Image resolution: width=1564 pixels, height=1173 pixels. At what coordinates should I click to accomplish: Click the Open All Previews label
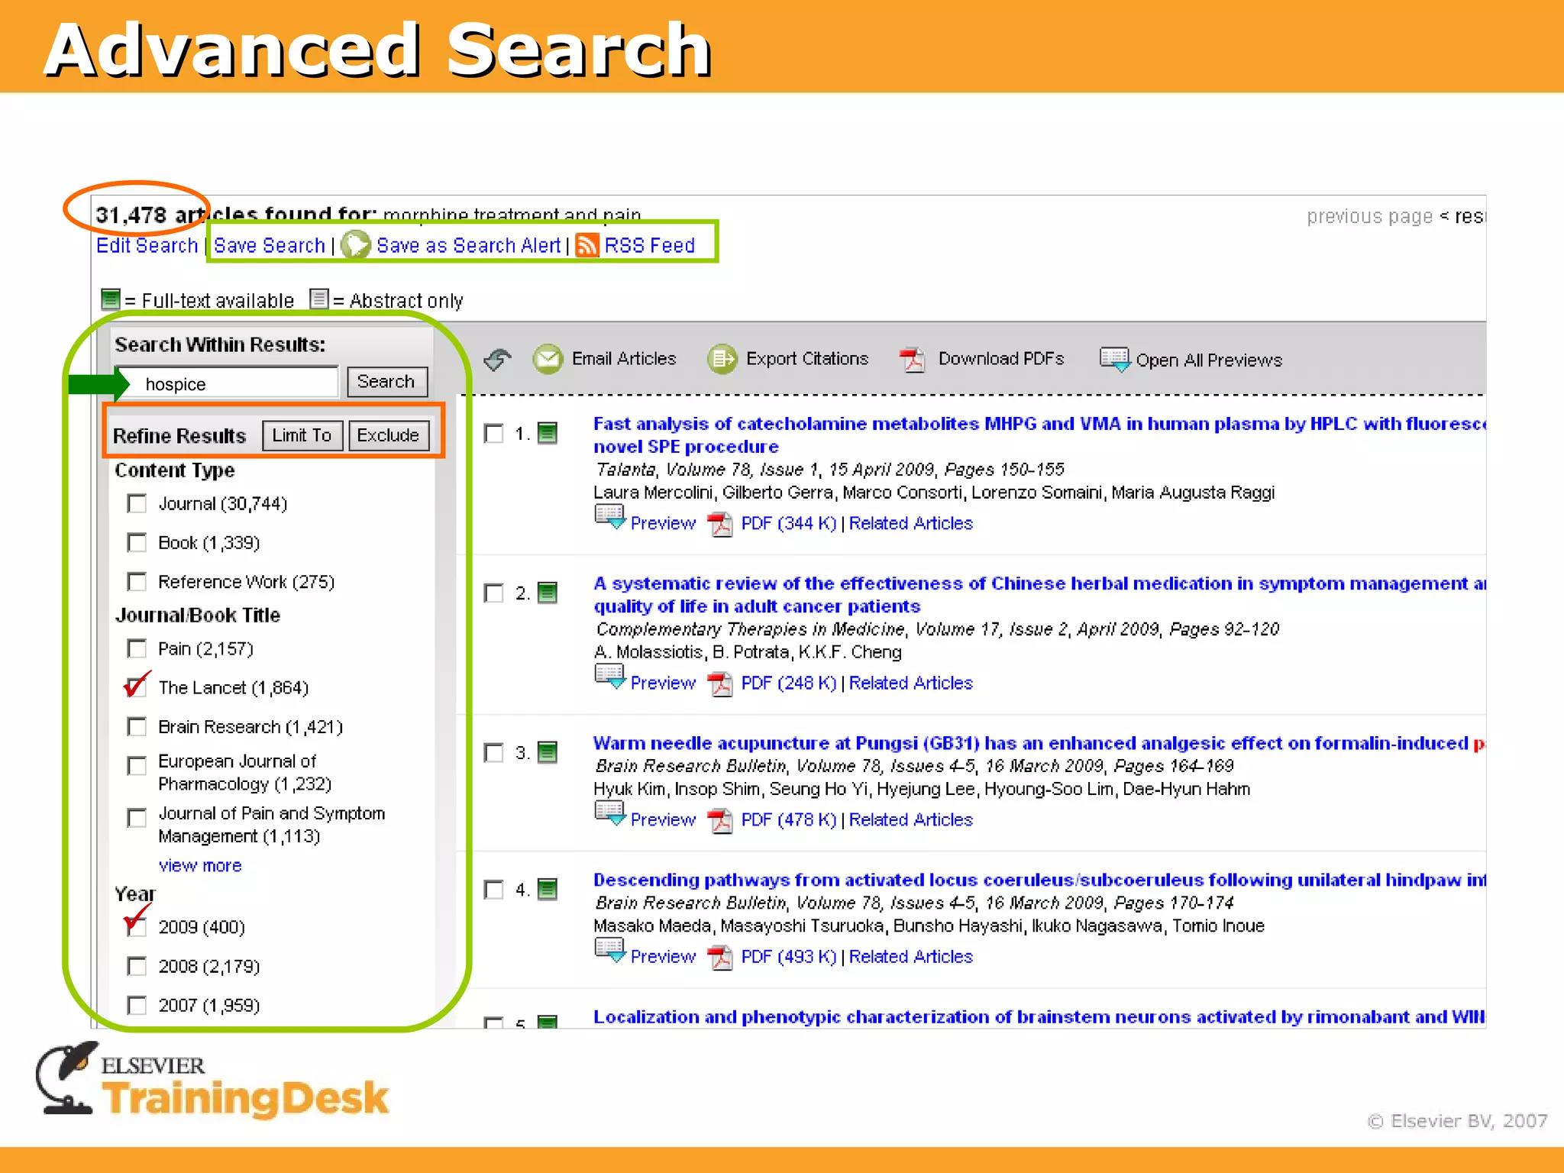(1209, 360)
